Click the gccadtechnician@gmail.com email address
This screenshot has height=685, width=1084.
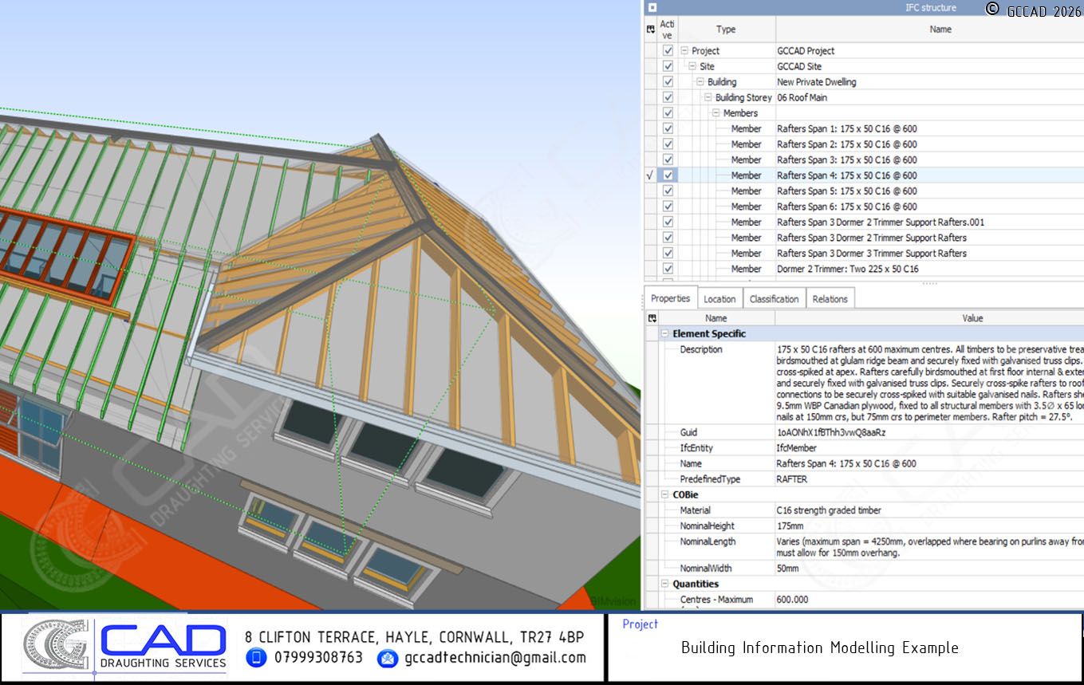(x=495, y=658)
